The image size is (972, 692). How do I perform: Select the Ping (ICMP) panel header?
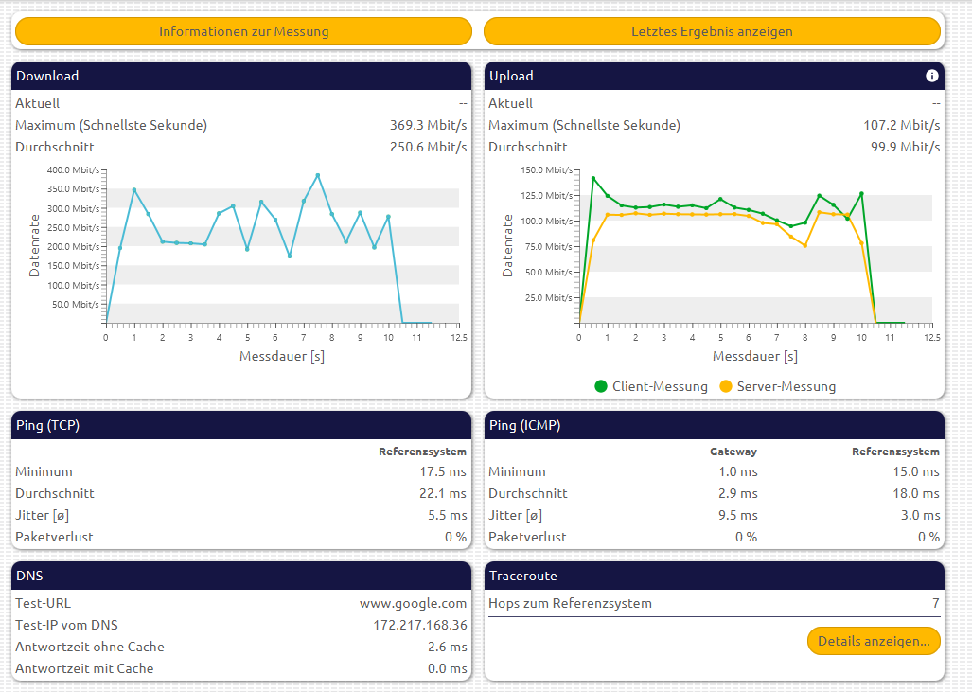pyautogui.click(x=714, y=425)
